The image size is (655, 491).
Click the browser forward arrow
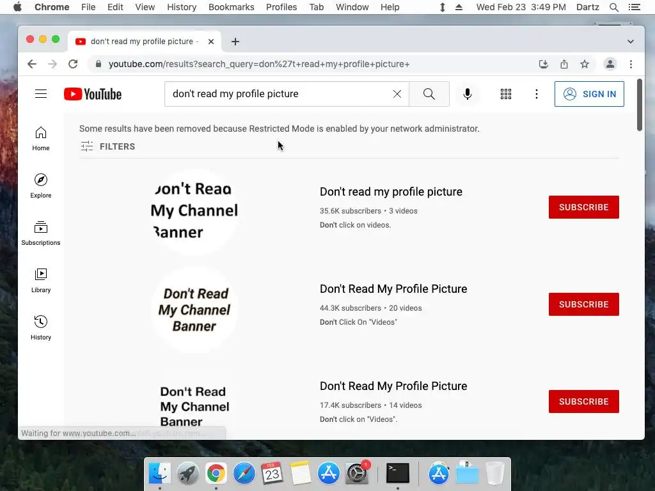tap(52, 64)
